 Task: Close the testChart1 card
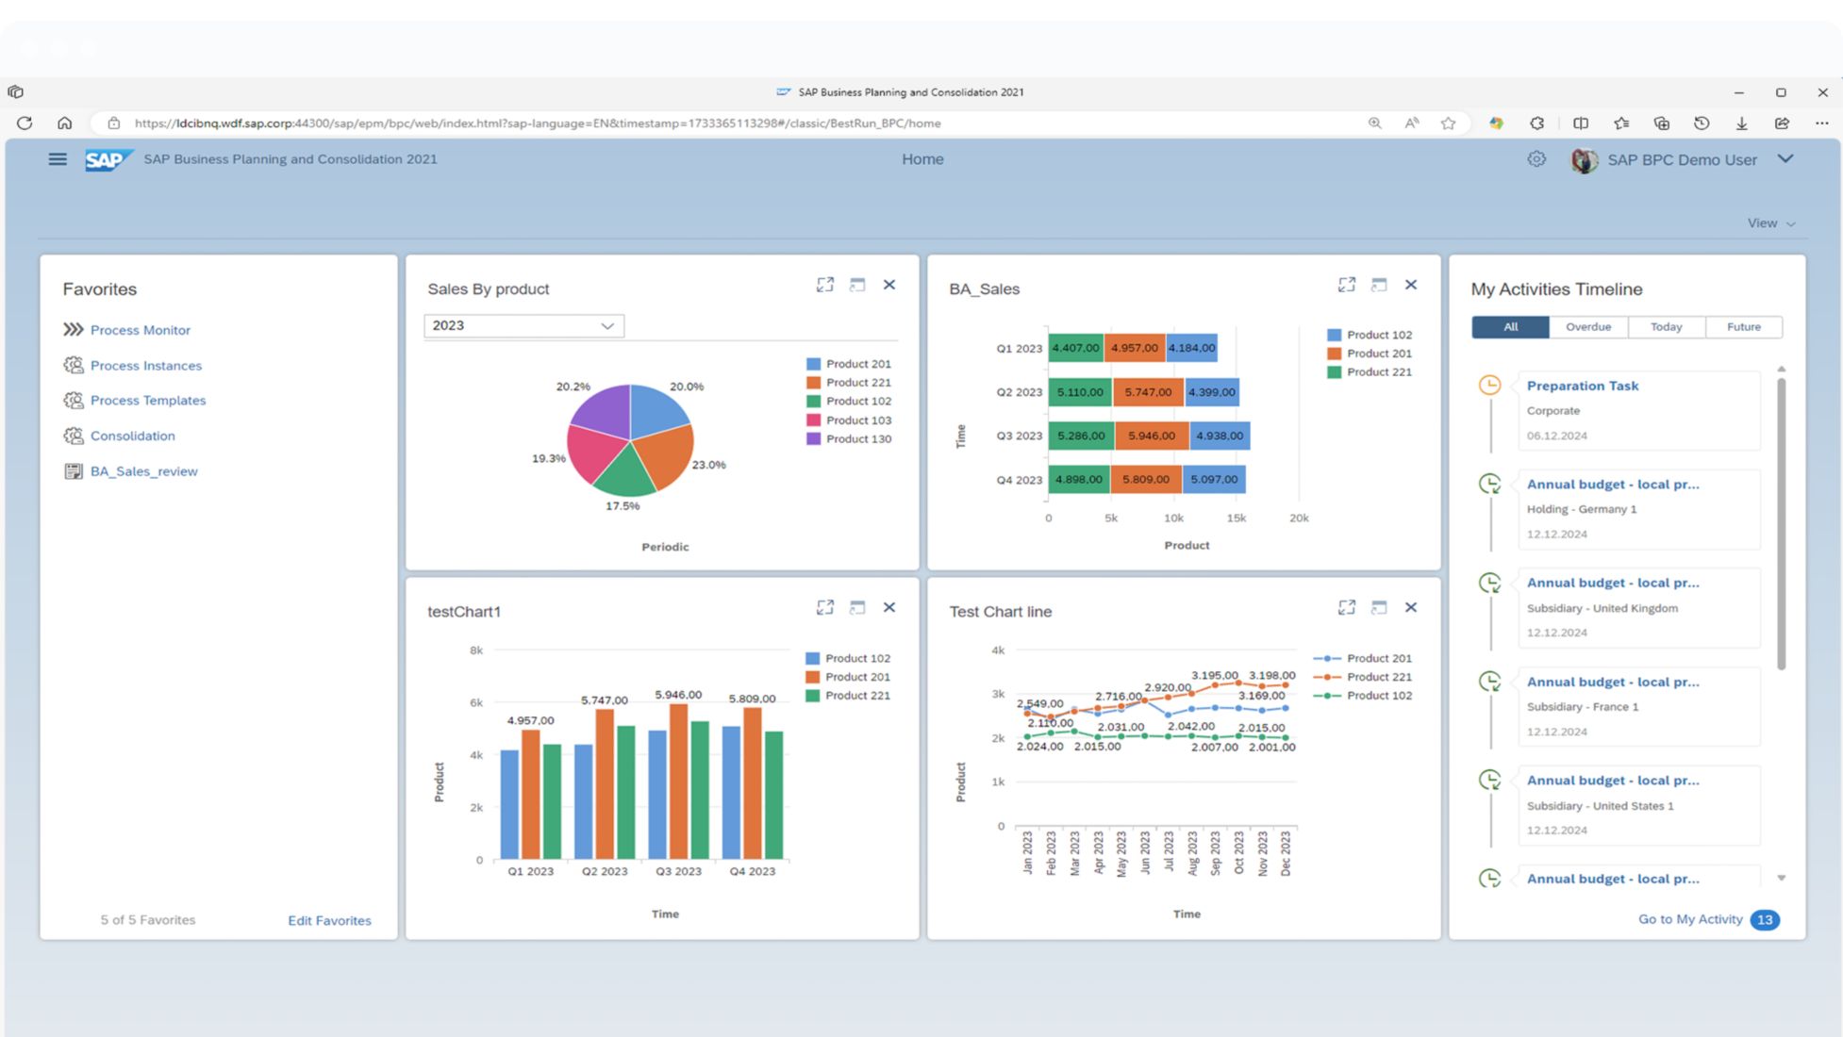[889, 608]
